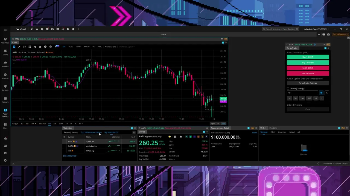Open sidebar settings gear icon
350x196 pixels.
[x=5, y=160]
